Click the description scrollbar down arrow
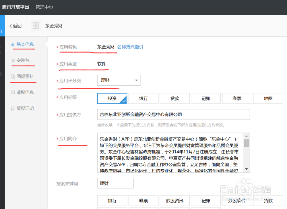287x209 pixels. tap(247, 169)
